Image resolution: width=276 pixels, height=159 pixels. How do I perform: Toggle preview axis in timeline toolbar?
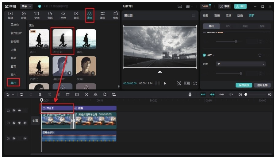click(231, 94)
